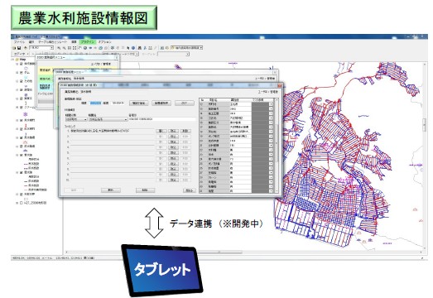Select the zoom in magnifier tool
Viewport: 433px width, 298px height.
[x=59, y=48]
